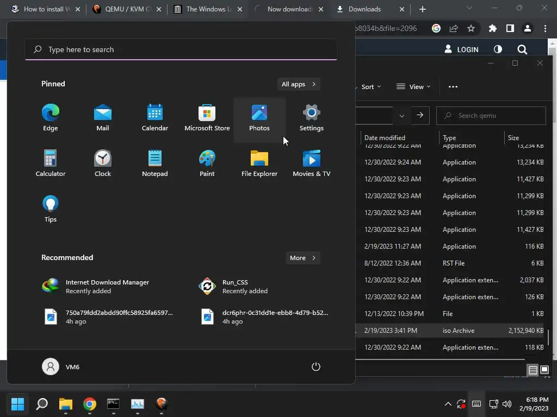Click the Search qemu field

point(491,116)
